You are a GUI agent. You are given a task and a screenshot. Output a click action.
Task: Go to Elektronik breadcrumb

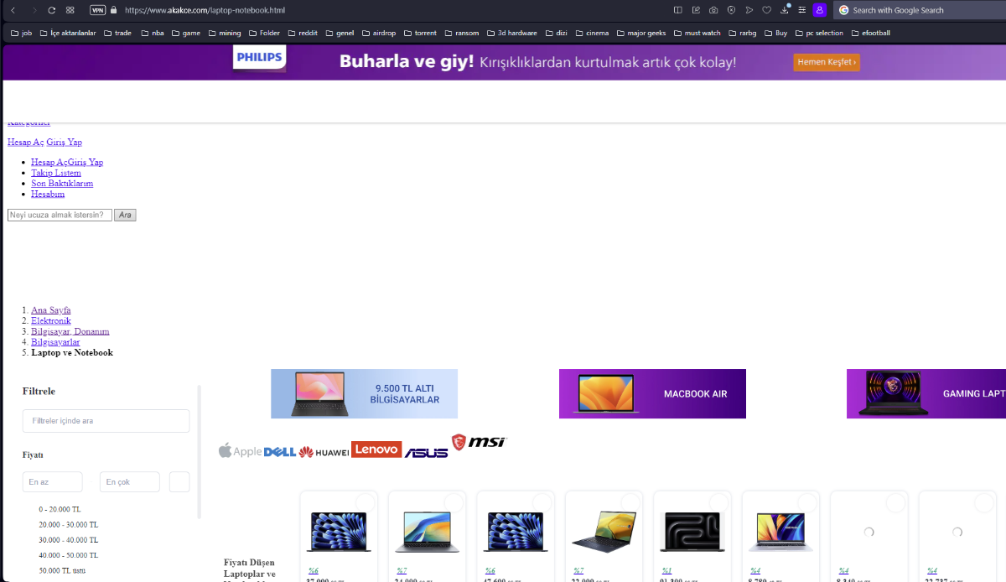(51, 320)
